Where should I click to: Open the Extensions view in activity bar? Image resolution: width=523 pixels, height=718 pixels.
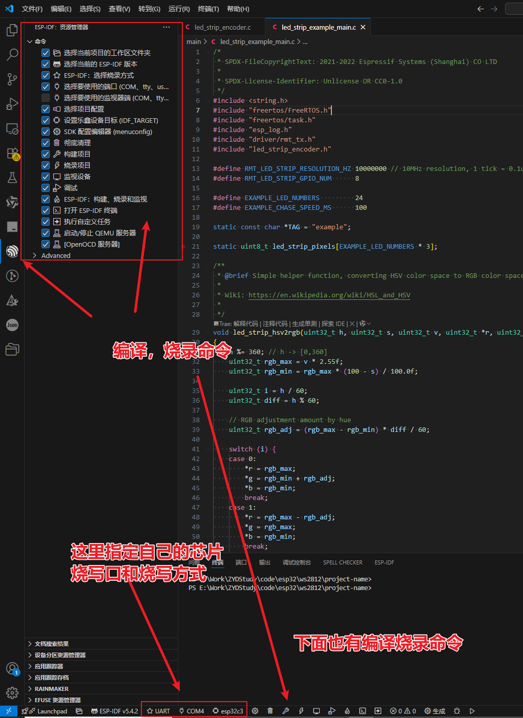(12, 154)
